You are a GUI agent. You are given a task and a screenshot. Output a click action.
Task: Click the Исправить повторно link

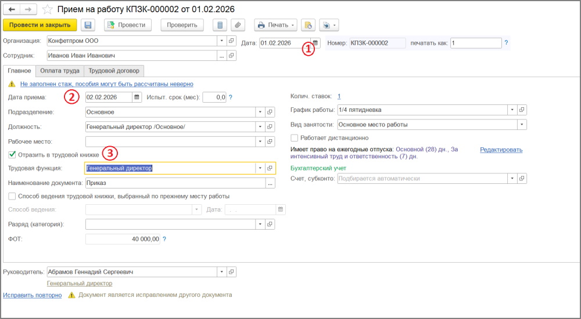tap(33, 295)
